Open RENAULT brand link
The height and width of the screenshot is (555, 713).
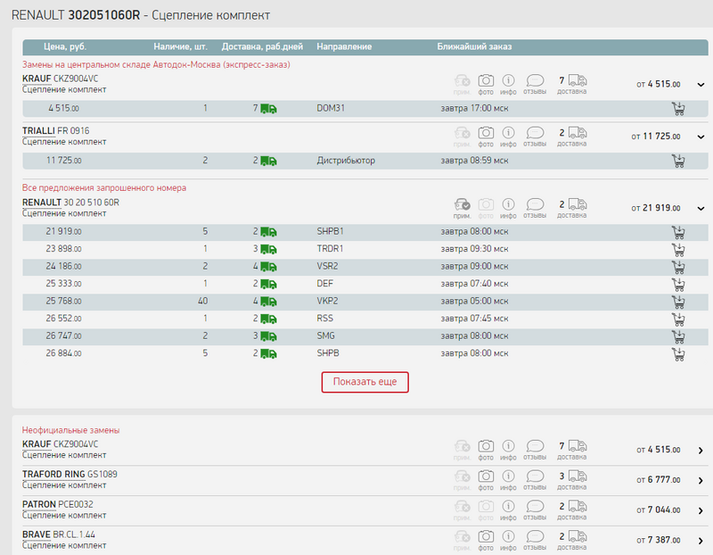click(x=41, y=203)
